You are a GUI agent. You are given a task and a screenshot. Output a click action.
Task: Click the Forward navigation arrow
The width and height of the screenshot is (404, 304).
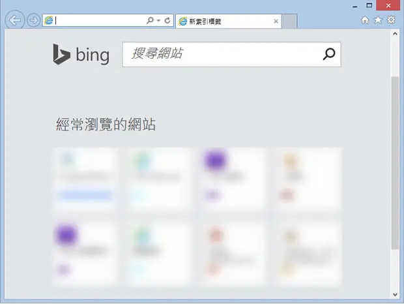pyautogui.click(x=33, y=20)
